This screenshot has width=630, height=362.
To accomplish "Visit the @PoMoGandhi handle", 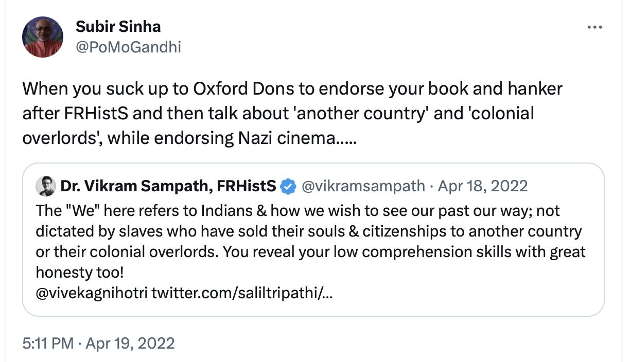I will (x=128, y=47).
